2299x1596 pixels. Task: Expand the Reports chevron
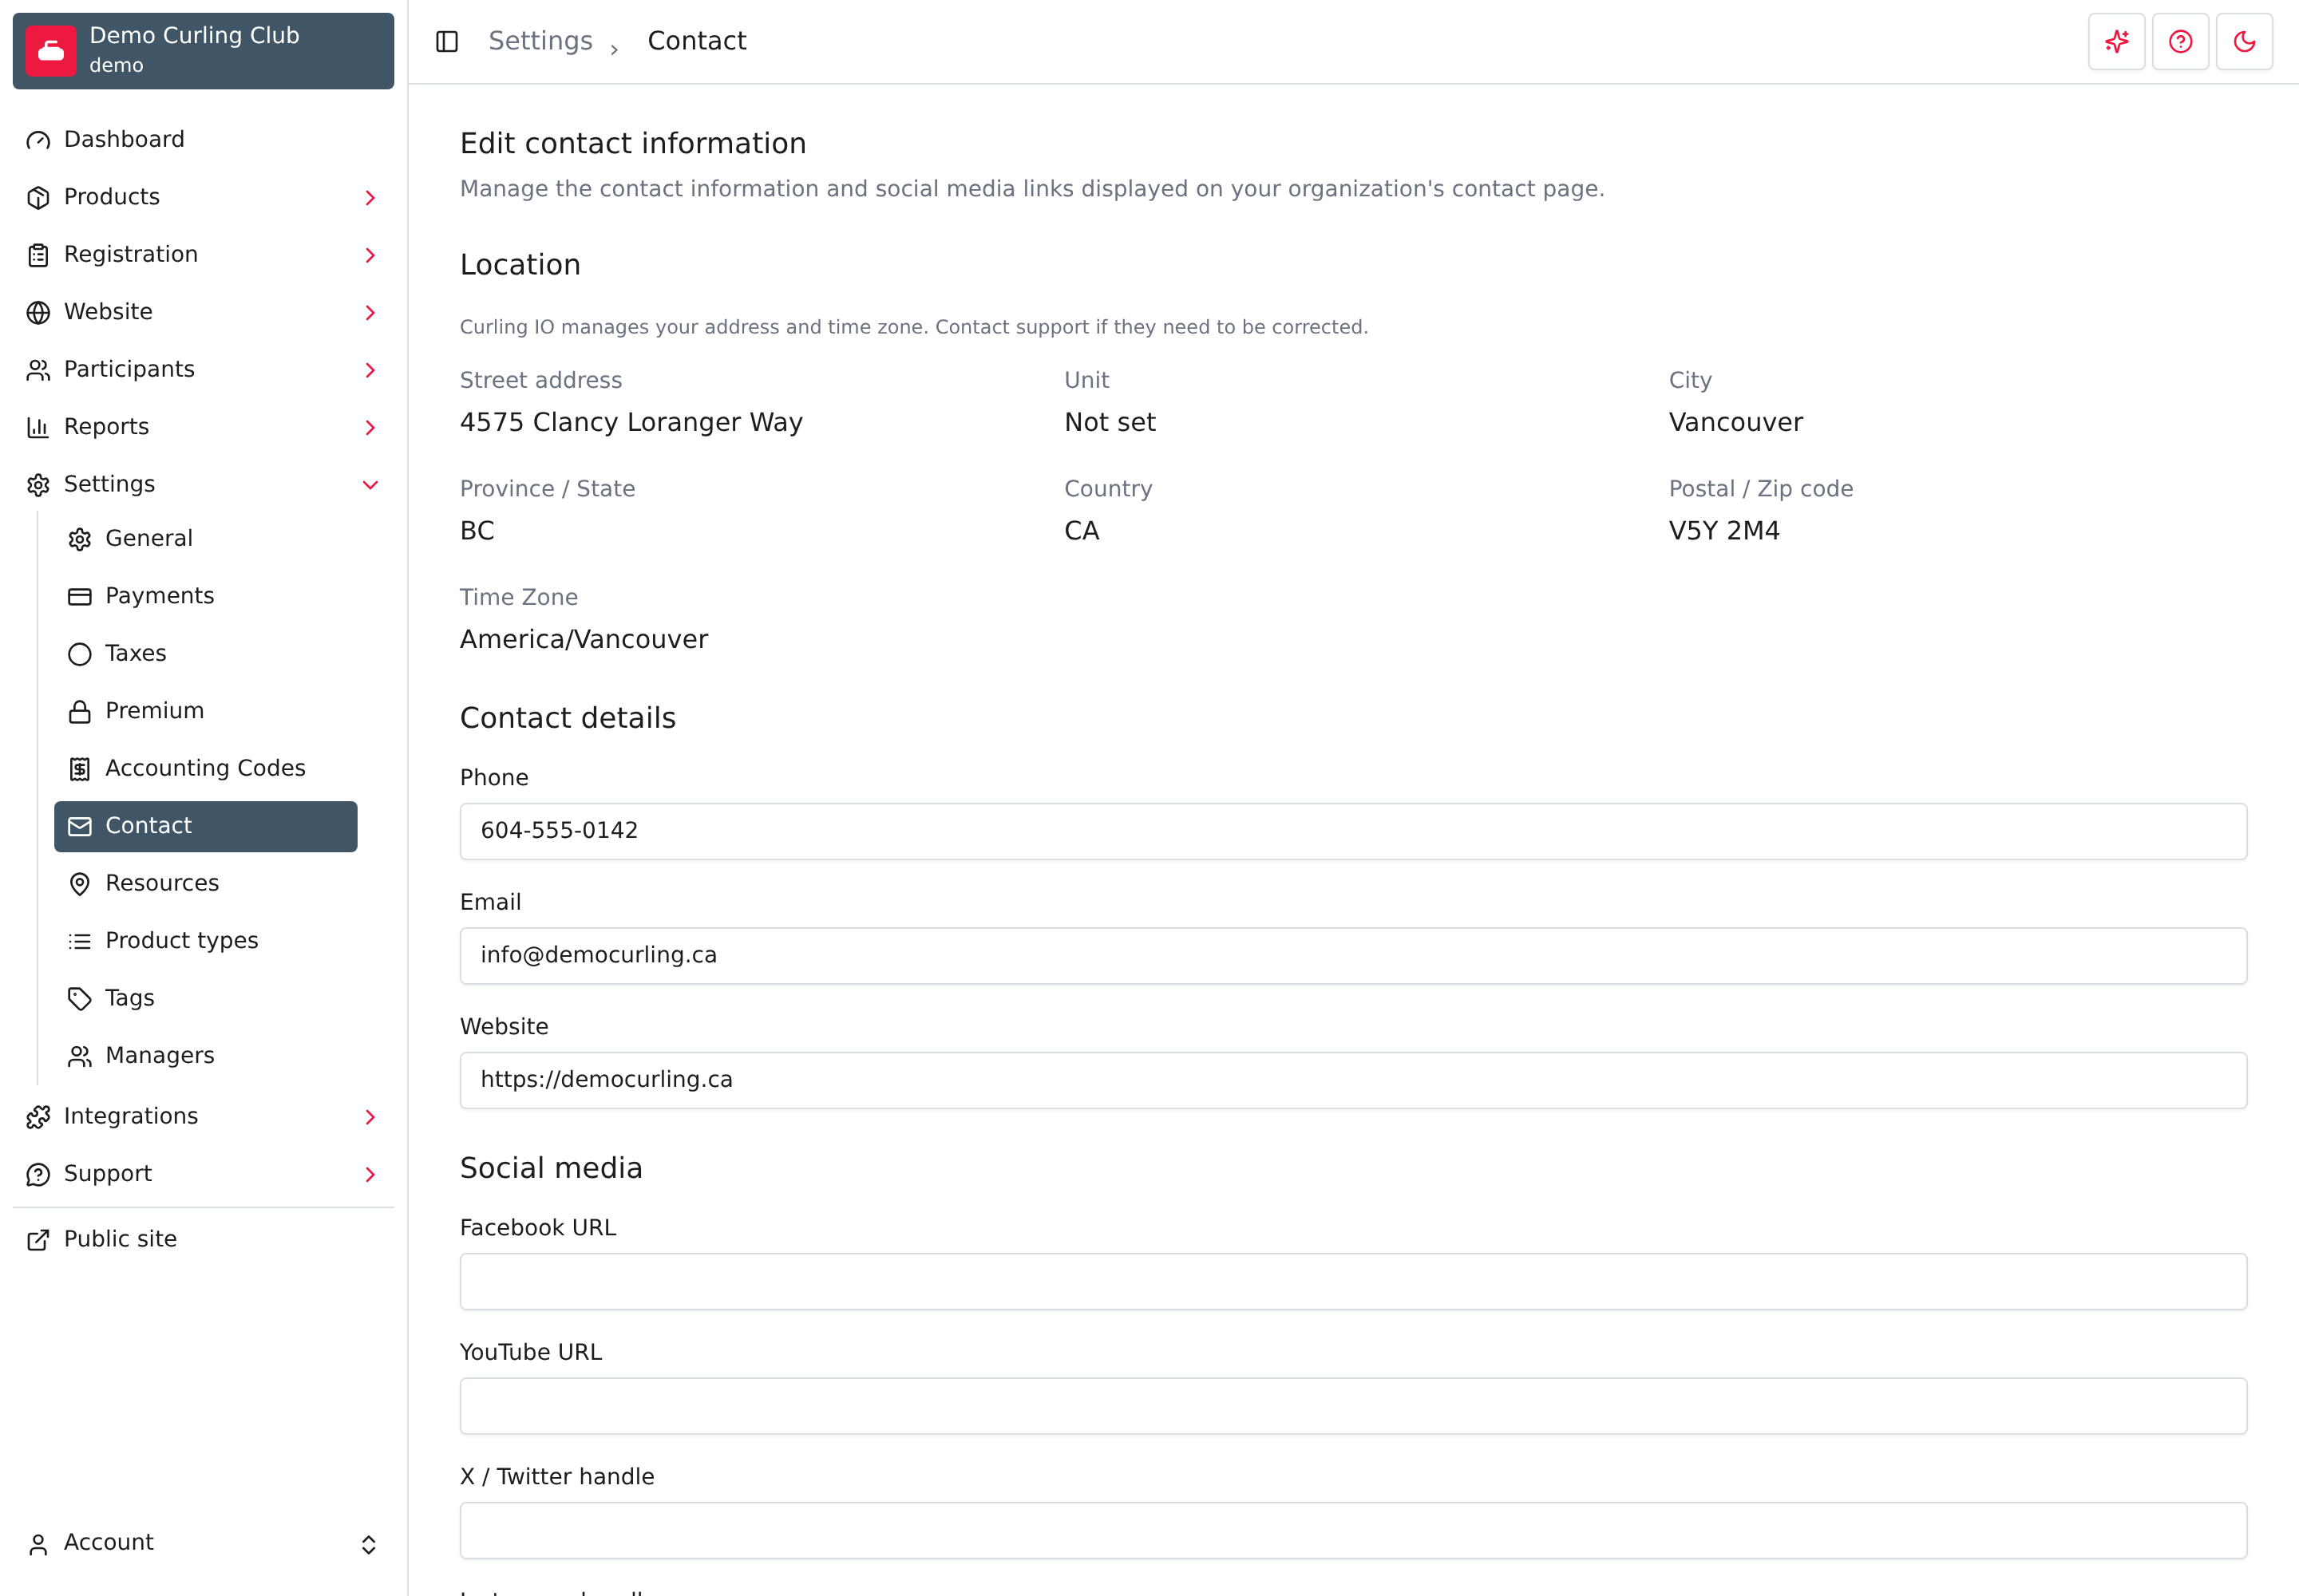[x=370, y=428]
